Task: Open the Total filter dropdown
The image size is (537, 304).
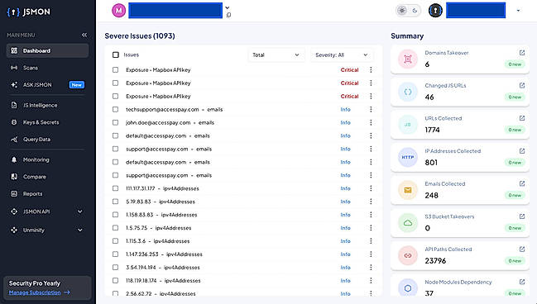Action: pyautogui.click(x=276, y=55)
